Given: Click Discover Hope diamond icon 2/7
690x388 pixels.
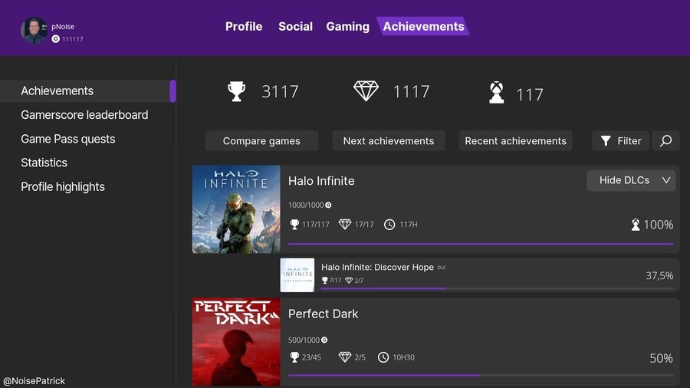Looking at the screenshot, I should click(x=349, y=280).
